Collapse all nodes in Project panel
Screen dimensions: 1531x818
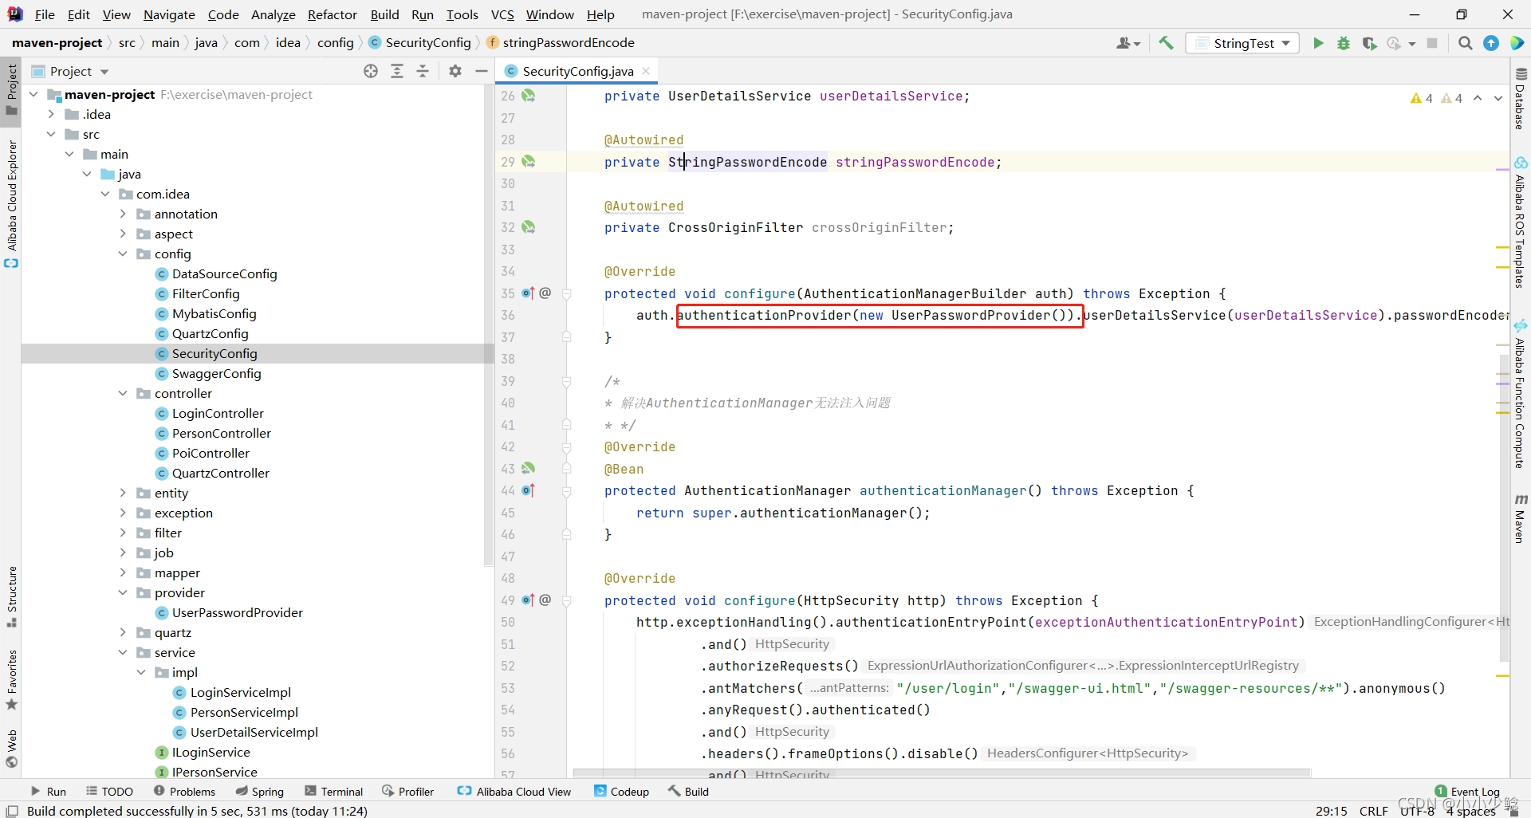pyautogui.click(x=423, y=71)
